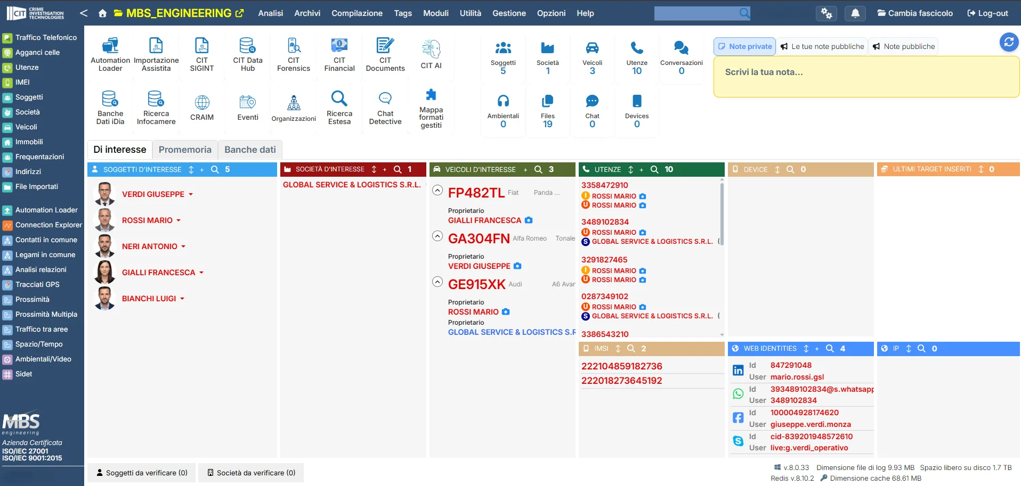Open the Files counter tile
1021x486 pixels.
coord(547,112)
